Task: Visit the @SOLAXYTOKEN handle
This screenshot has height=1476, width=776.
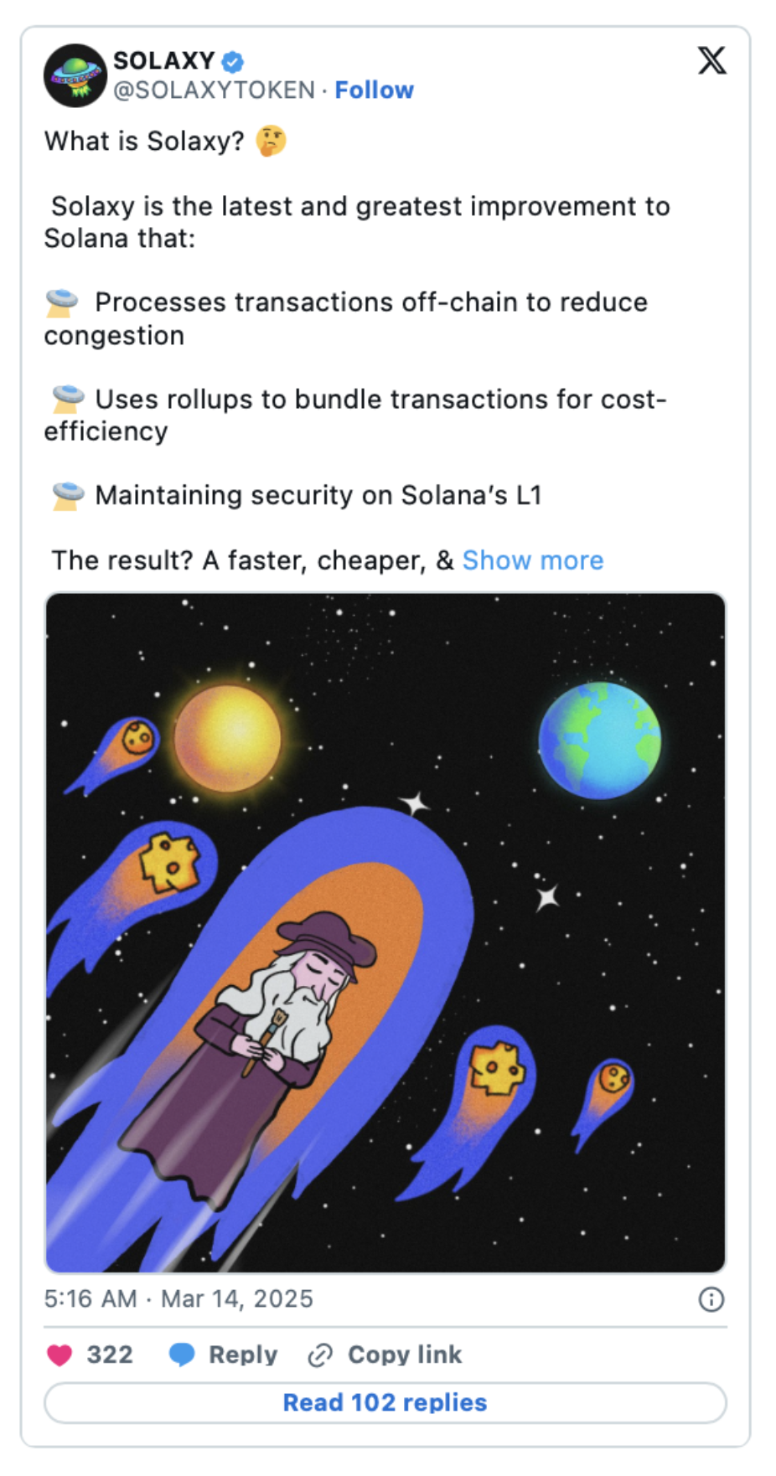Action: (x=214, y=90)
